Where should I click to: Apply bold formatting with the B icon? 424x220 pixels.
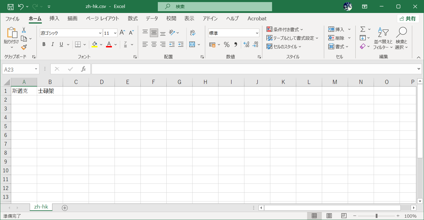click(44, 44)
